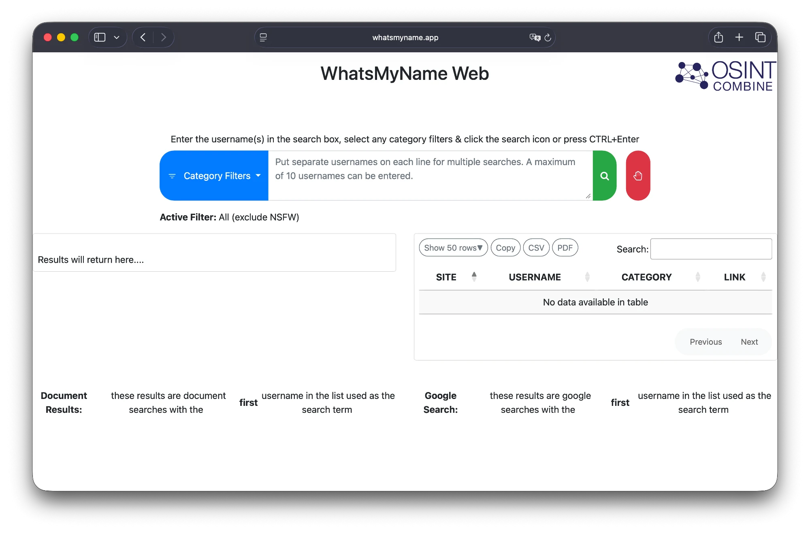810x534 pixels.
Task: Open the Show 50 rows dropdown
Action: pos(453,248)
